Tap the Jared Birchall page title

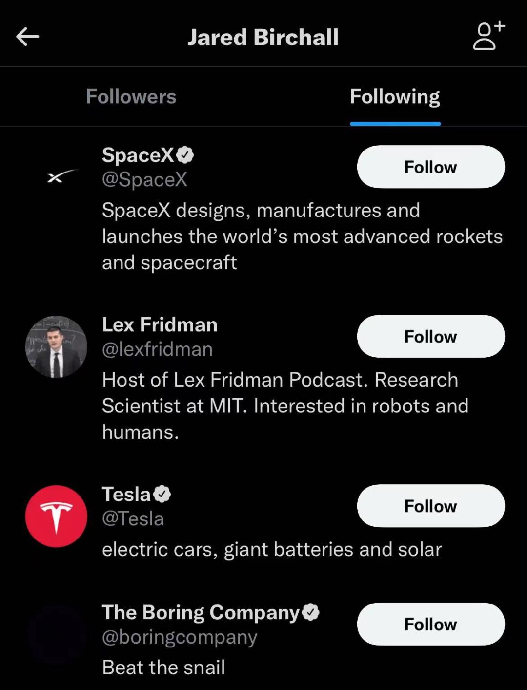tap(263, 37)
